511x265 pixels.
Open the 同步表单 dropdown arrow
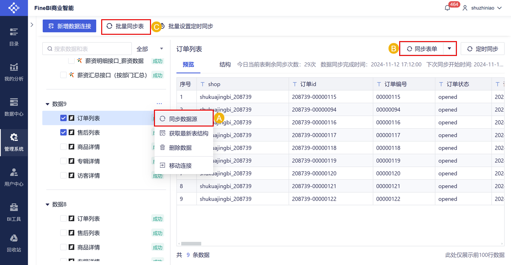[x=449, y=49]
